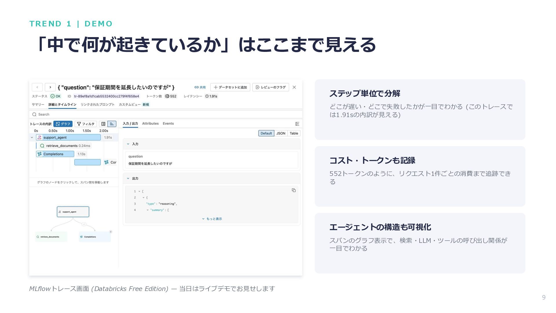Click the question input value text
This screenshot has height=313, width=556.
[150, 164]
